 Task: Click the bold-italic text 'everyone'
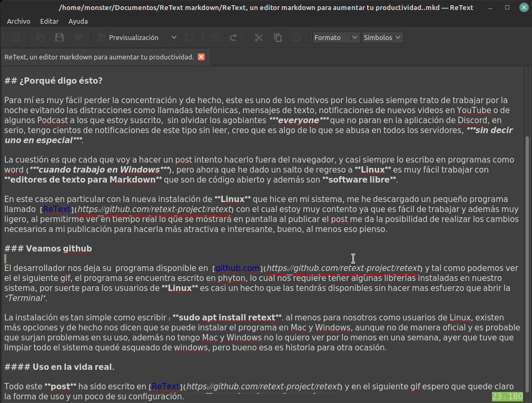pos(299,120)
